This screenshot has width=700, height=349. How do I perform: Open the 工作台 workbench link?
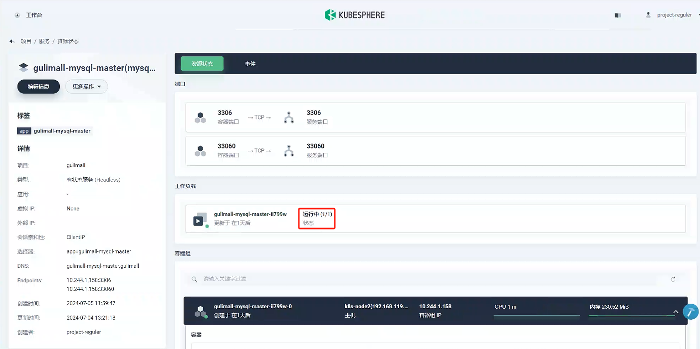click(x=34, y=15)
